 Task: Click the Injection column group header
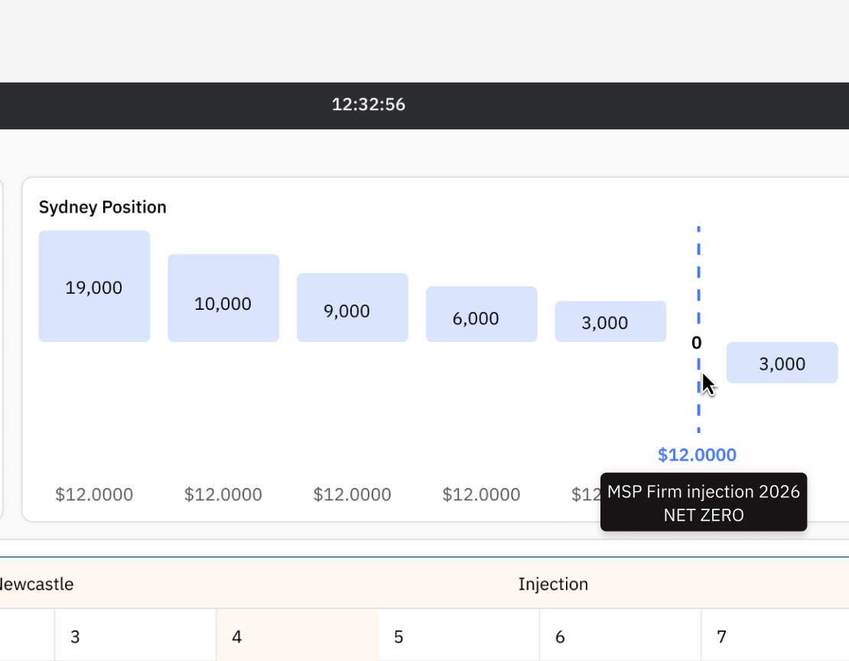[x=553, y=584]
